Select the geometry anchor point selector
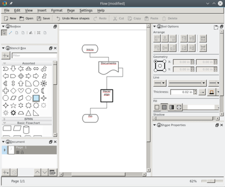Screen dimensions: 225x187 click(160, 66)
